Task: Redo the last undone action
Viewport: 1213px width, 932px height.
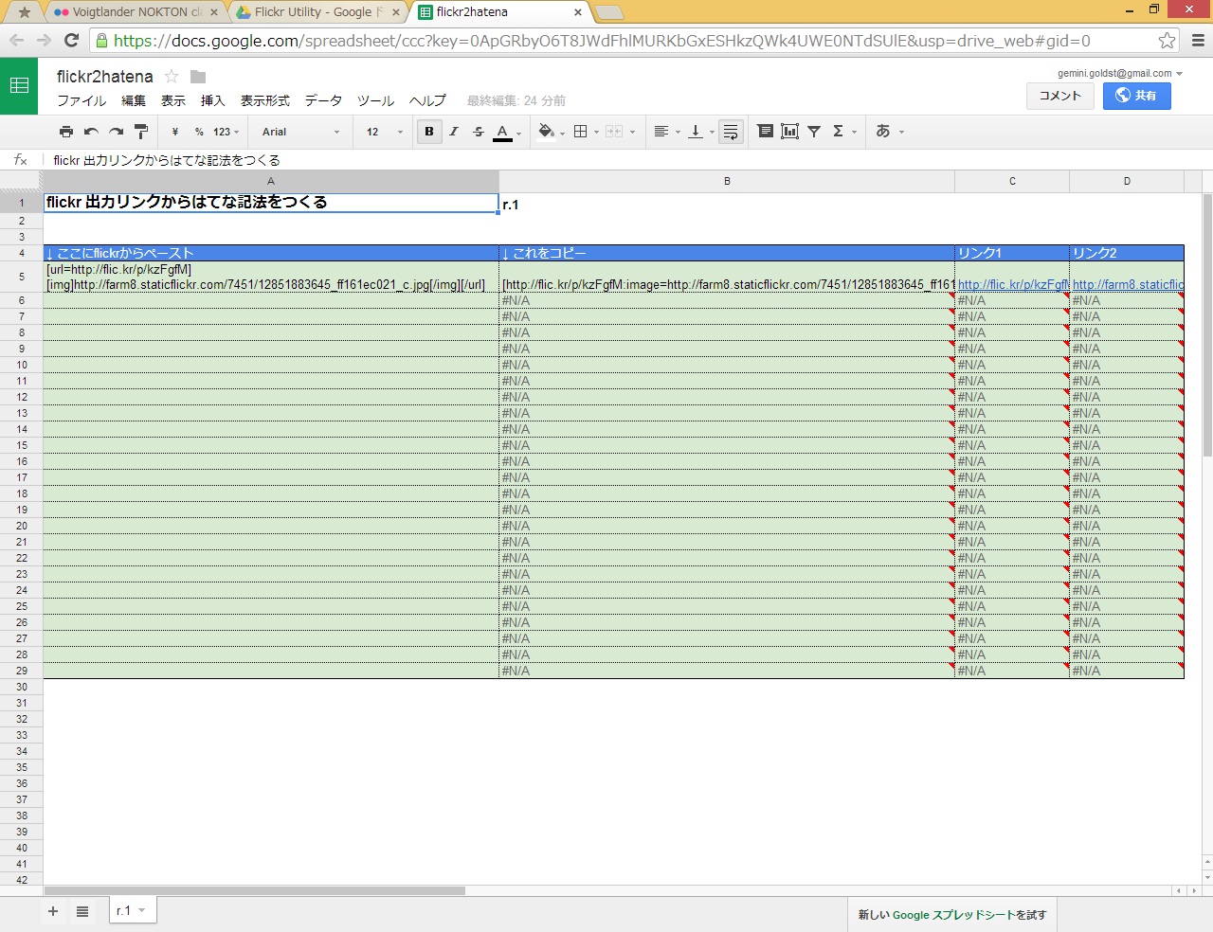Action: coord(116,132)
